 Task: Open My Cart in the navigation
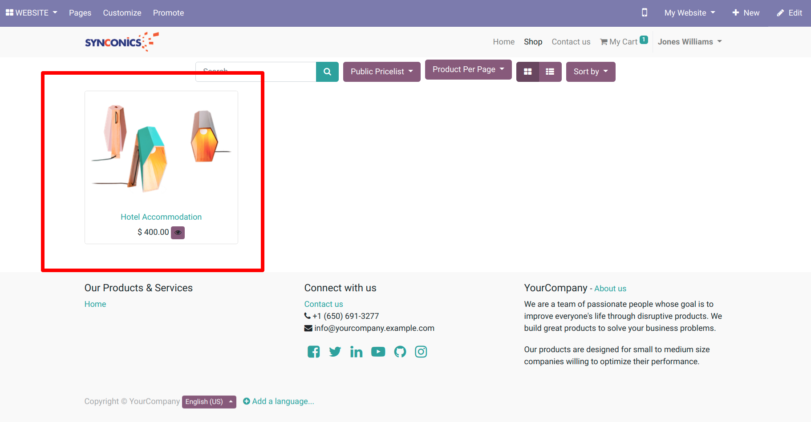click(623, 42)
